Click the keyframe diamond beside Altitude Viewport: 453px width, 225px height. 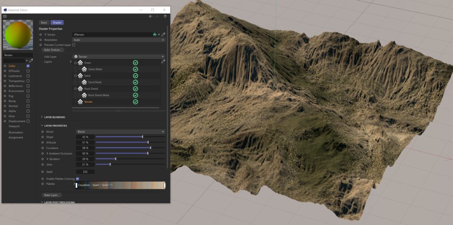(x=42, y=142)
